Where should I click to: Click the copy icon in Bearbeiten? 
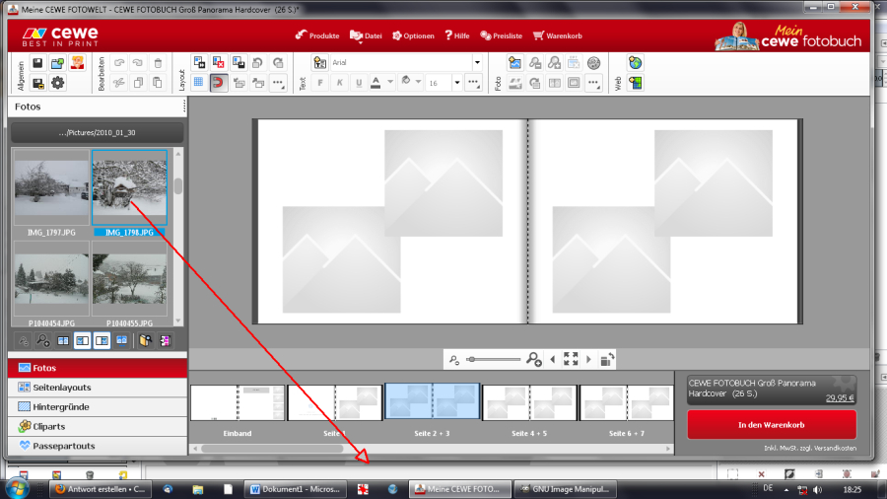pyautogui.click(x=138, y=83)
